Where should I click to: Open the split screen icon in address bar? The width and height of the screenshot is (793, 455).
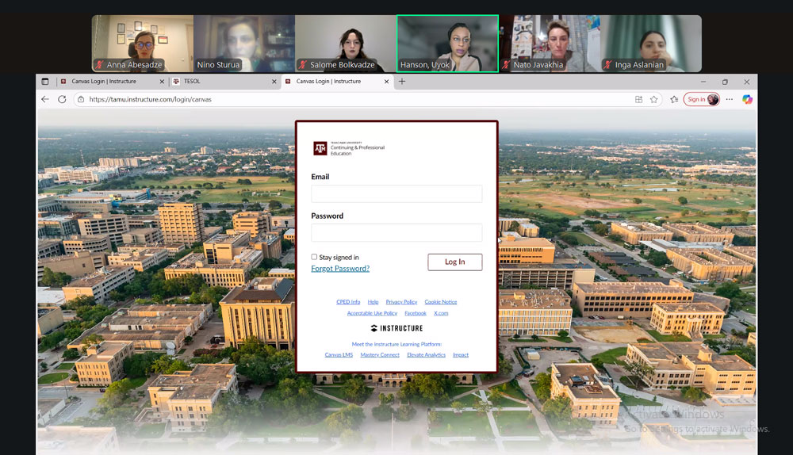(x=638, y=99)
